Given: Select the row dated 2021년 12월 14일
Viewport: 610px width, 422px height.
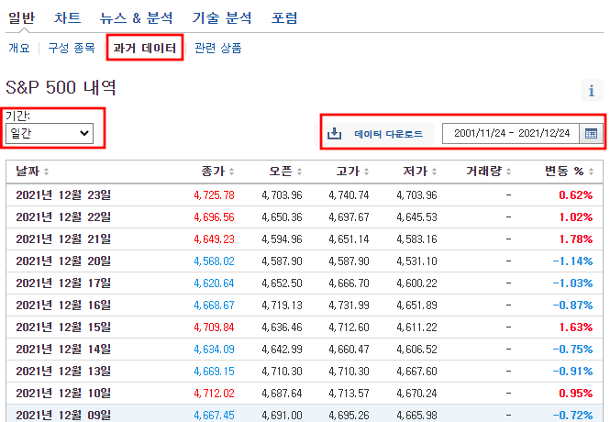Looking at the screenshot, I should pos(305,350).
